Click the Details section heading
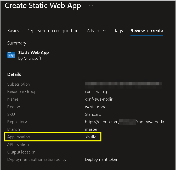 point(14,74)
